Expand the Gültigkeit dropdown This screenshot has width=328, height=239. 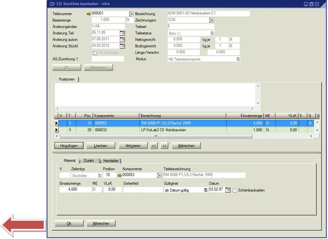pos(206,190)
